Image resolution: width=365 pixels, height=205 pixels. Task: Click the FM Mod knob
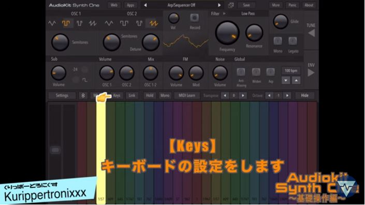point(196,73)
